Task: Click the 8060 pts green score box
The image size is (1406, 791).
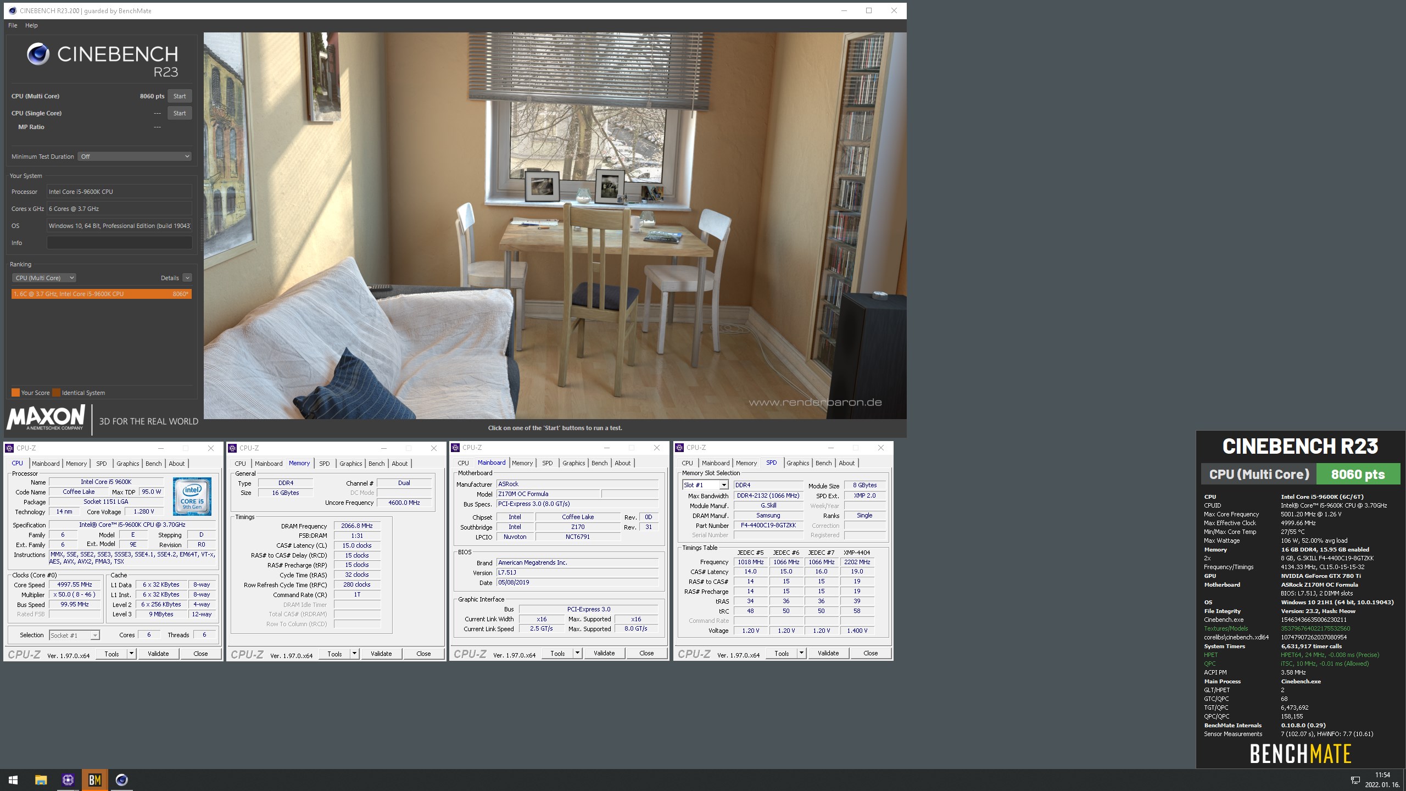Action: tap(1358, 474)
